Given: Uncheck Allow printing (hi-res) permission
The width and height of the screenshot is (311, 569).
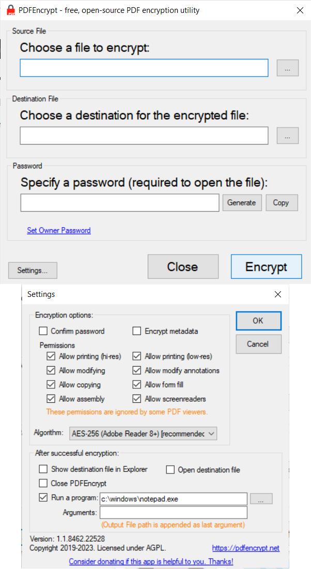Looking at the screenshot, I should pyautogui.click(x=51, y=356).
